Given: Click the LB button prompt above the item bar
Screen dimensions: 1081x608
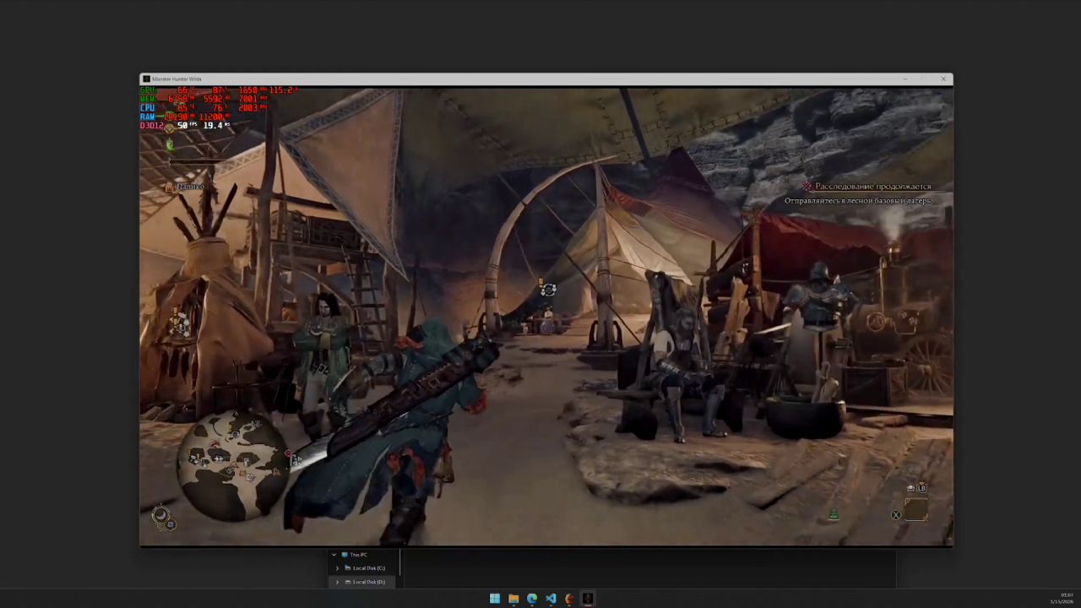Looking at the screenshot, I should (x=921, y=487).
